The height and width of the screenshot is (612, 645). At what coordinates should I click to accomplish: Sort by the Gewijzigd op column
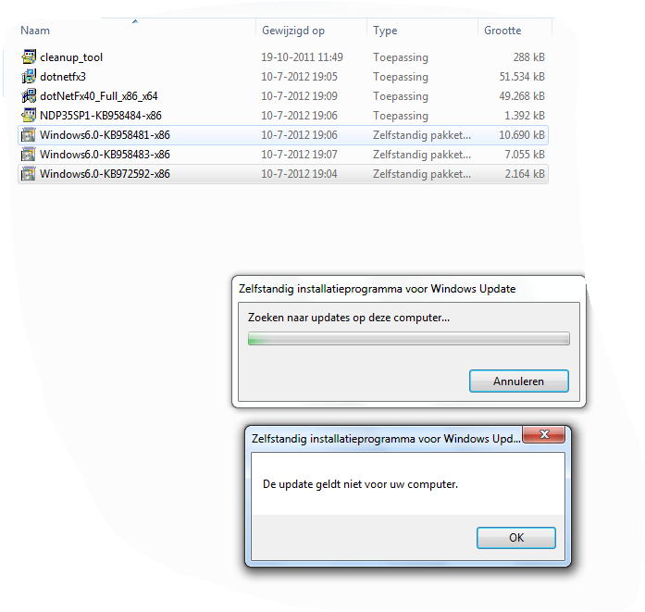tap(293, 31)
